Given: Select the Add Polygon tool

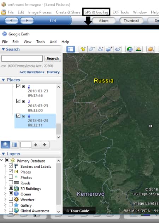Looking at the screenshot, I should (x=92, y=49).
